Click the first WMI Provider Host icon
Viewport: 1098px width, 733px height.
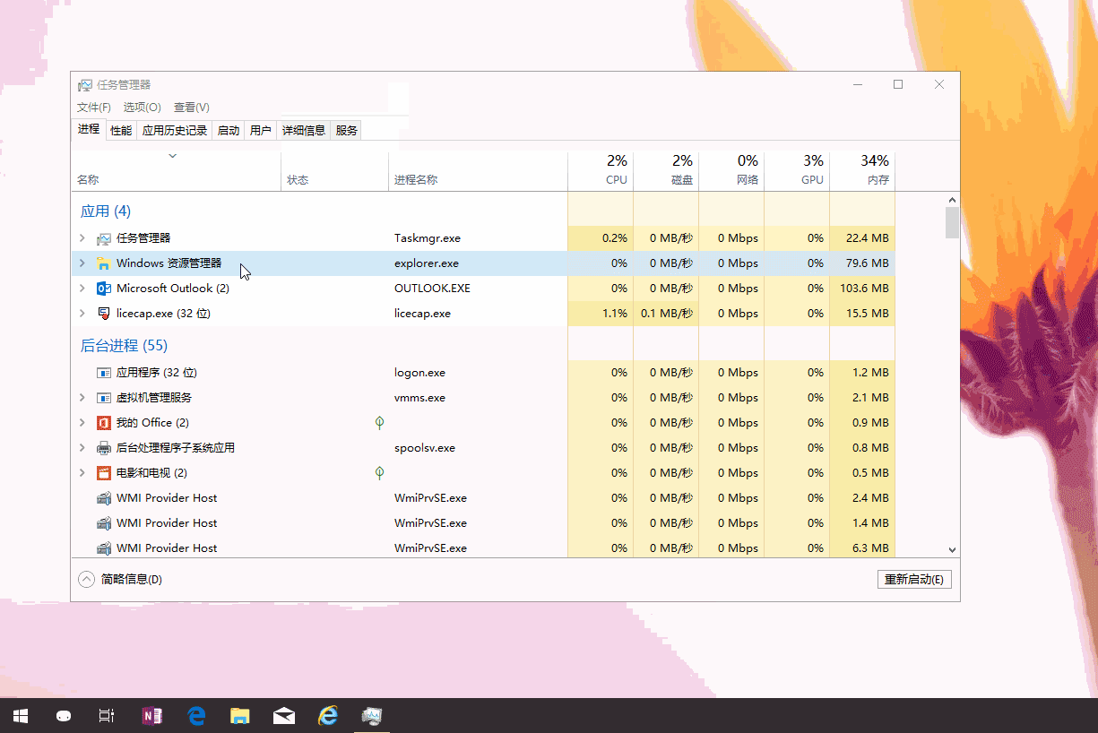pyautogui.click(x=101, y=497)
